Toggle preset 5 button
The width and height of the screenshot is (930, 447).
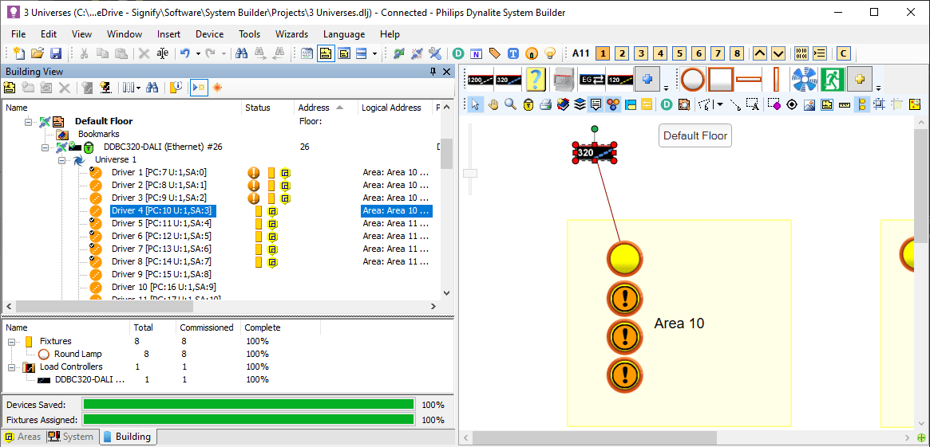[679, 53]
